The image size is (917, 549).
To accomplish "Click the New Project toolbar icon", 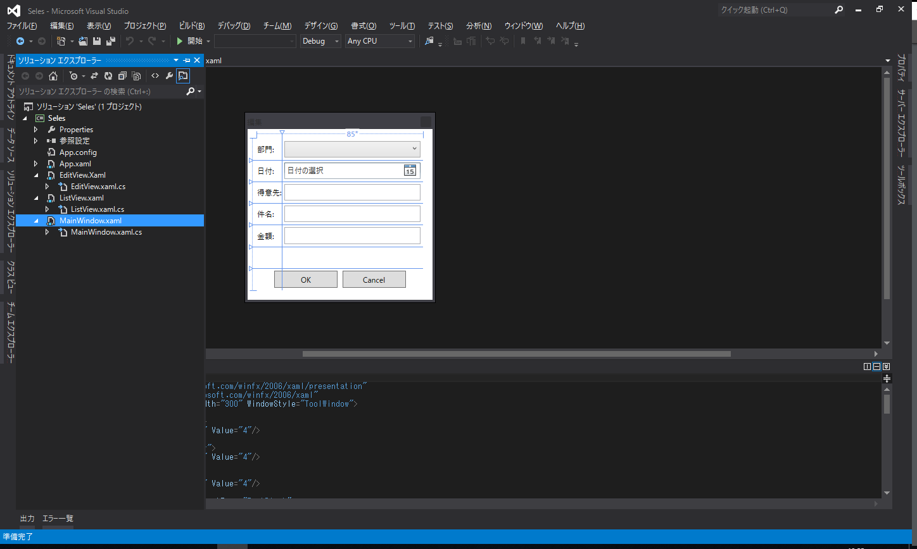I will pos(61,41).
